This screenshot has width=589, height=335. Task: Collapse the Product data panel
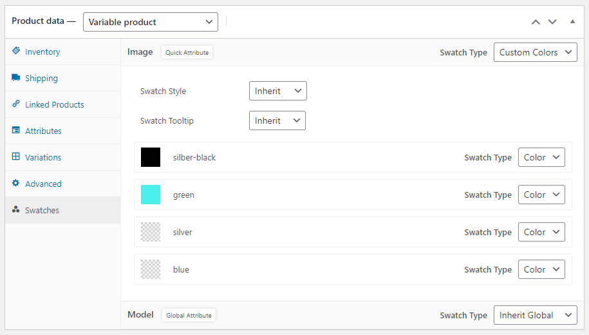[x=572, y=22]
